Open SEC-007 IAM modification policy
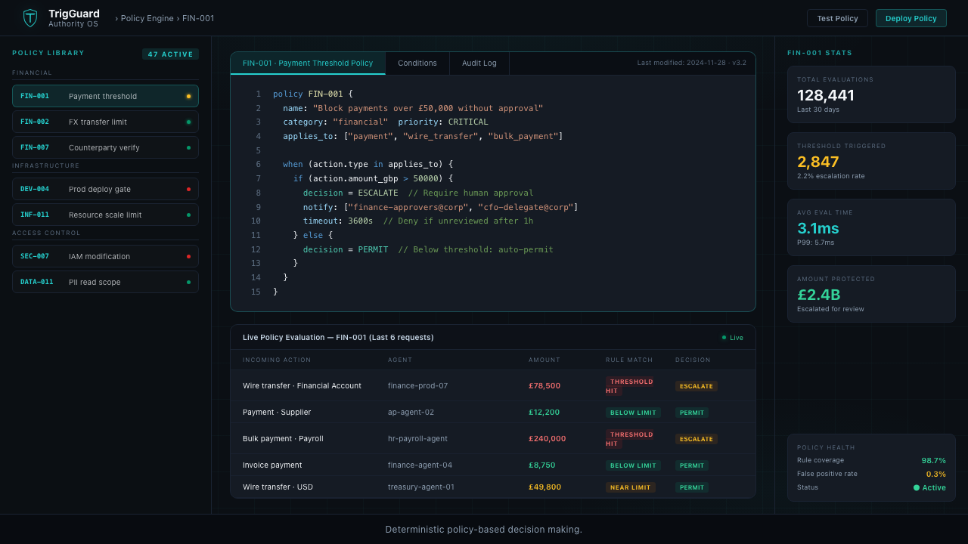The height and width of the screenshot is (544, 968). [x=105, y=256]
